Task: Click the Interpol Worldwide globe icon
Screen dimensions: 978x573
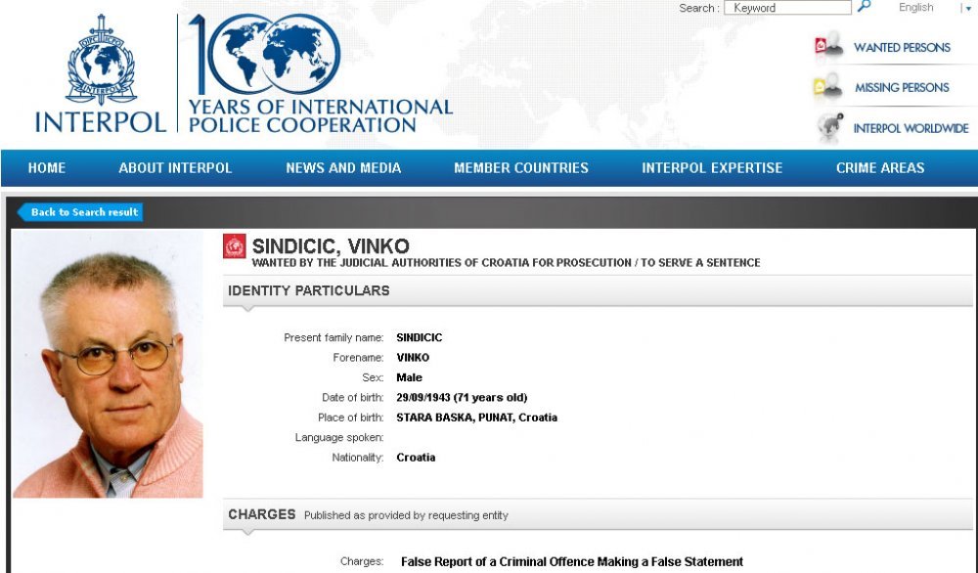Action: click(x=830, y=127)
